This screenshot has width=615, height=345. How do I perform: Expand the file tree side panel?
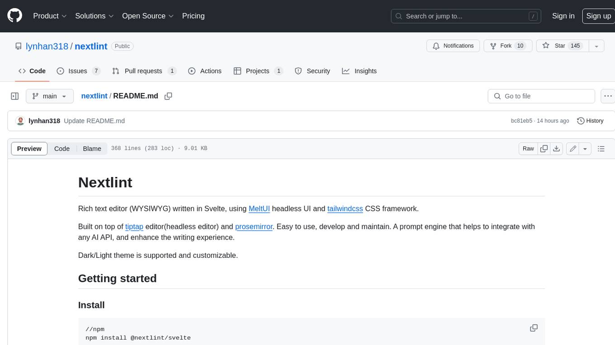(15, 96)
